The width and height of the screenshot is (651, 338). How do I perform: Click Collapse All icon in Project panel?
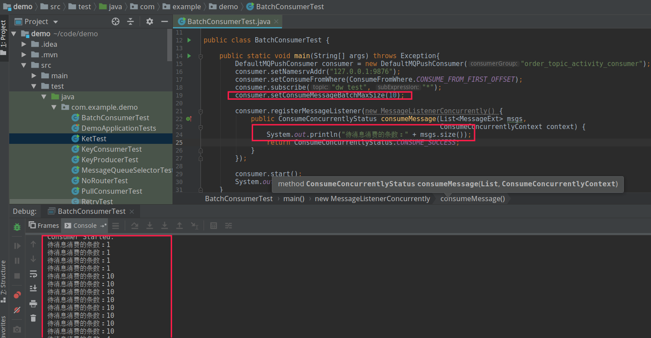130,21
